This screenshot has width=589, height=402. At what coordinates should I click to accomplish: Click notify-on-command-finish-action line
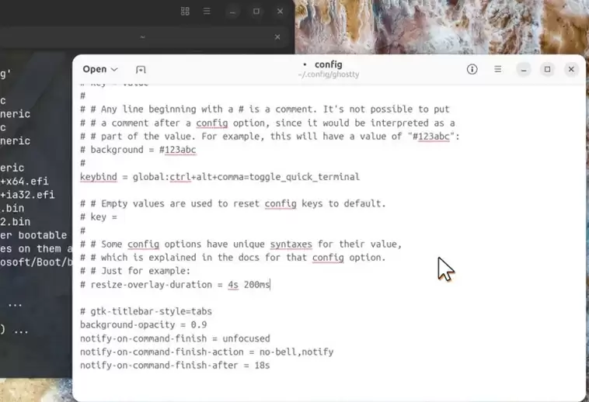(207, 352)
